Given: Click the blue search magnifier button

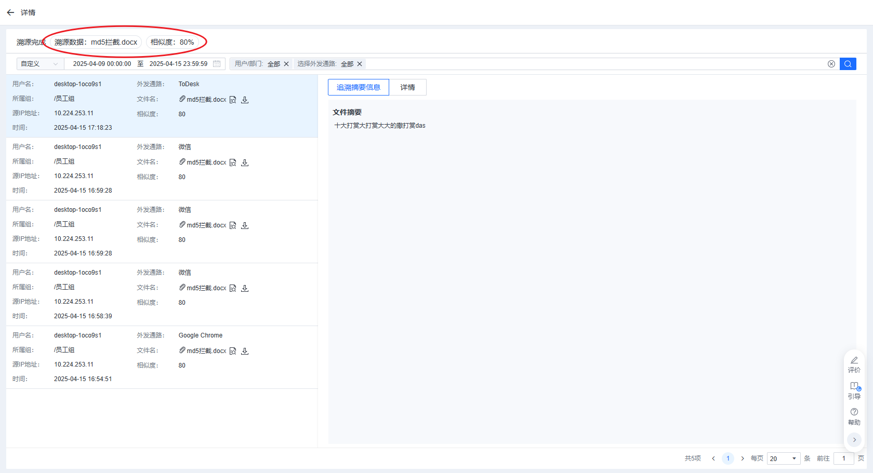Looking at the screenshot, I should point(848,64).
